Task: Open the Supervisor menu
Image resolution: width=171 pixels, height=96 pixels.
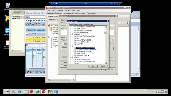Action: (x=59, y=10)
